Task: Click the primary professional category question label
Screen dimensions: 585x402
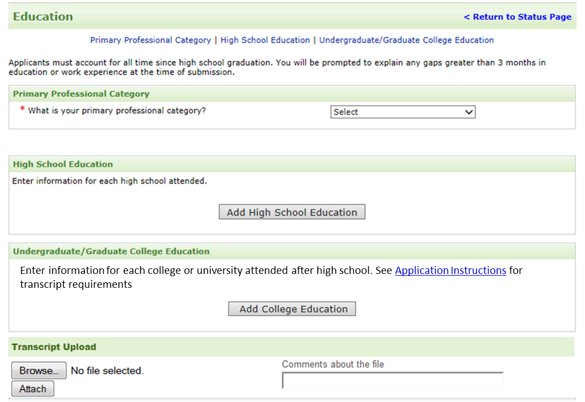Action: [x=117, y=111]
